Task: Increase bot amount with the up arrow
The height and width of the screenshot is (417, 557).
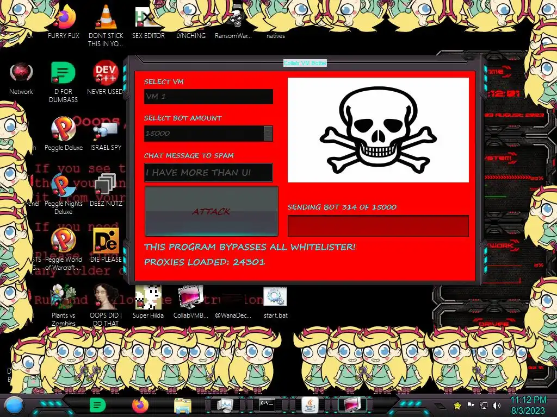Action: [269, 129]
